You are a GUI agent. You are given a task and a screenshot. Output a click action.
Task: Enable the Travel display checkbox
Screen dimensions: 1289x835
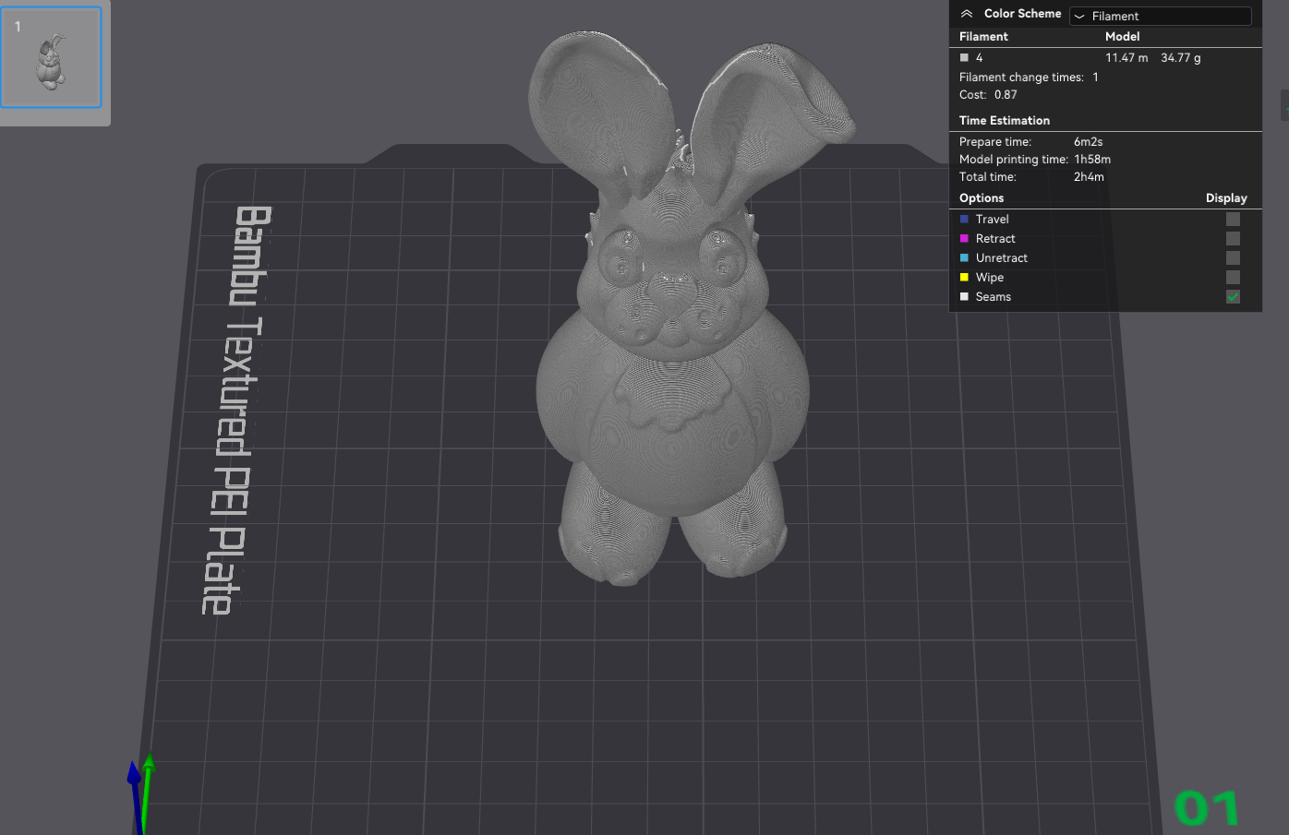pyautogui.click(x=1233, y=219)
